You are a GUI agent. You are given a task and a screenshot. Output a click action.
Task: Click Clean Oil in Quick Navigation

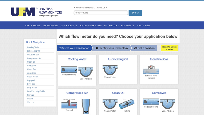(x=31, y=62)
